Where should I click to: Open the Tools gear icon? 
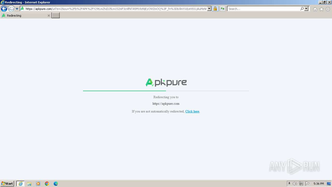coord(328,9)
